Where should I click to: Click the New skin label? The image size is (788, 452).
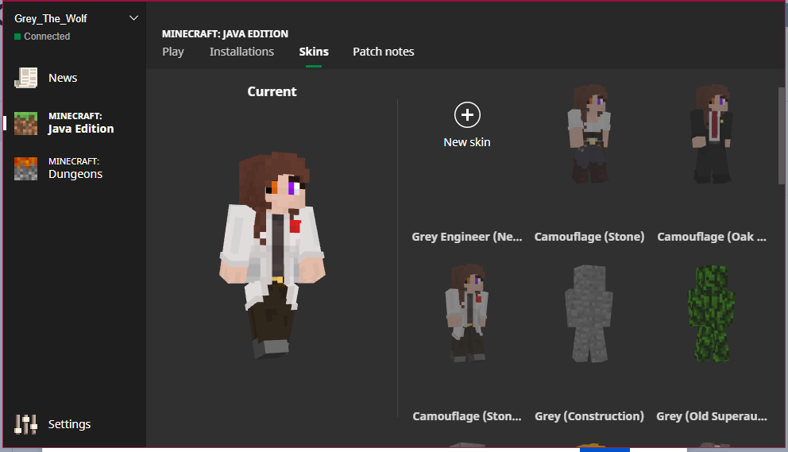coord(467,142)
